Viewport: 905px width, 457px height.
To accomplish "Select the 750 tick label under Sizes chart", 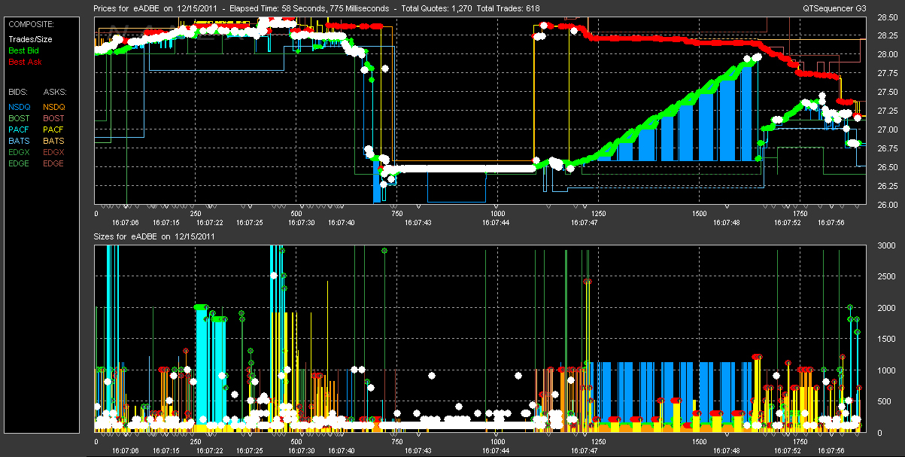I will [x=397, y=441].
